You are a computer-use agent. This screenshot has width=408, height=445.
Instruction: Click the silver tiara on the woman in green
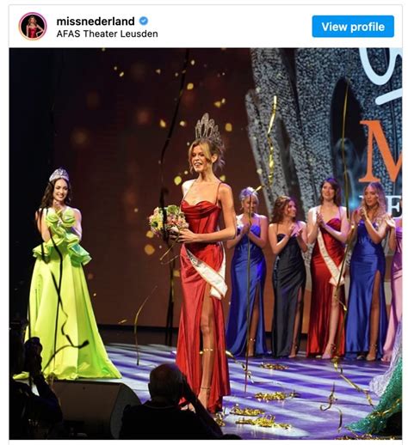59,174
